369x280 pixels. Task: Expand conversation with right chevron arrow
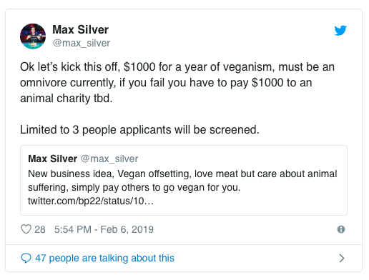(x=342, y=258)
